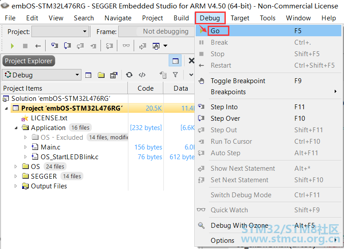Click the Quick Watch glasses toolbar icon
Image resolution: width=344 pixels, height=249 pixels.
pos(126,46)
